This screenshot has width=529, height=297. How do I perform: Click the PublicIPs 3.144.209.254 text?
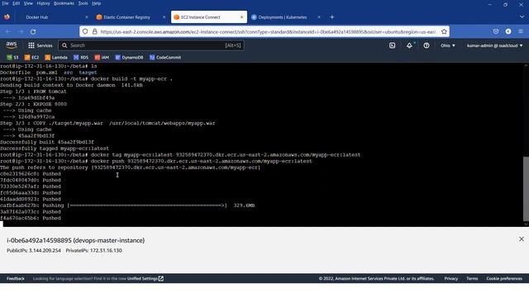coord(34,251)
